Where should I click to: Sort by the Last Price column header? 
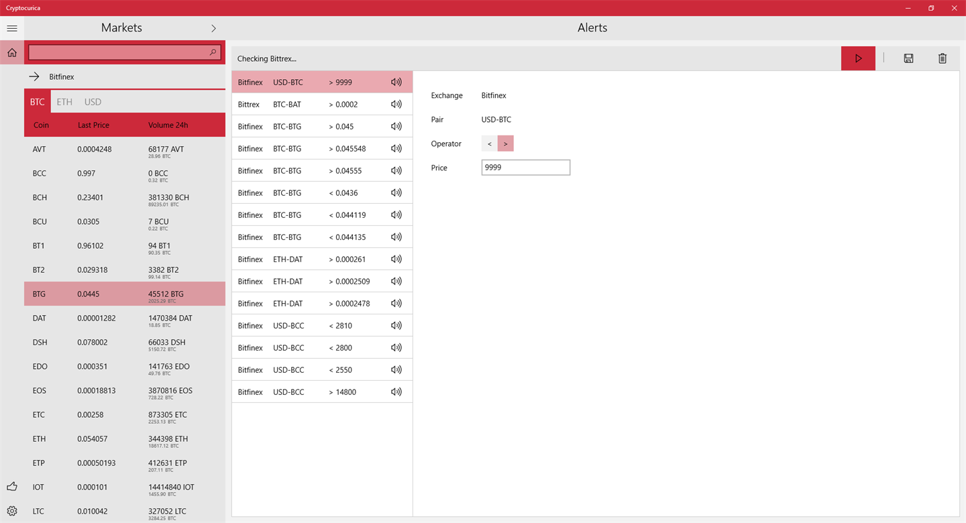tap(93, 125)
